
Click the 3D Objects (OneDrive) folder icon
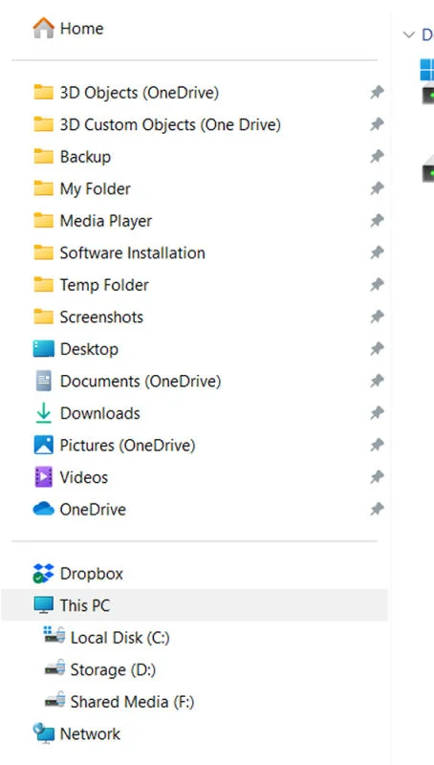(x=43, y=92)
